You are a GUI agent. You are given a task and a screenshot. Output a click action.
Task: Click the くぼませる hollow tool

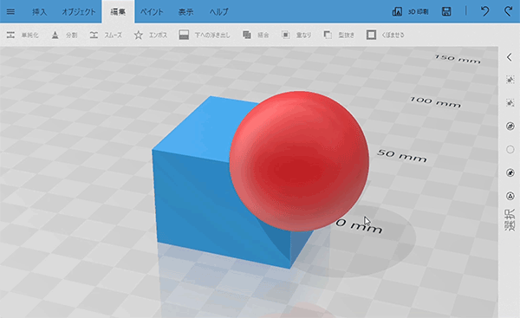(x=386, y=35)
